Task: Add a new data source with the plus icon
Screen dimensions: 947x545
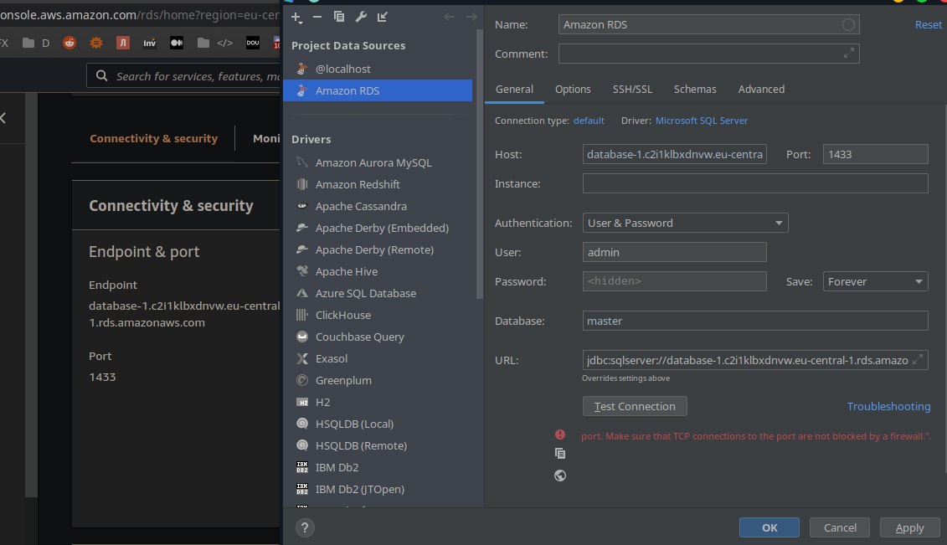Action: pos(296,17)
